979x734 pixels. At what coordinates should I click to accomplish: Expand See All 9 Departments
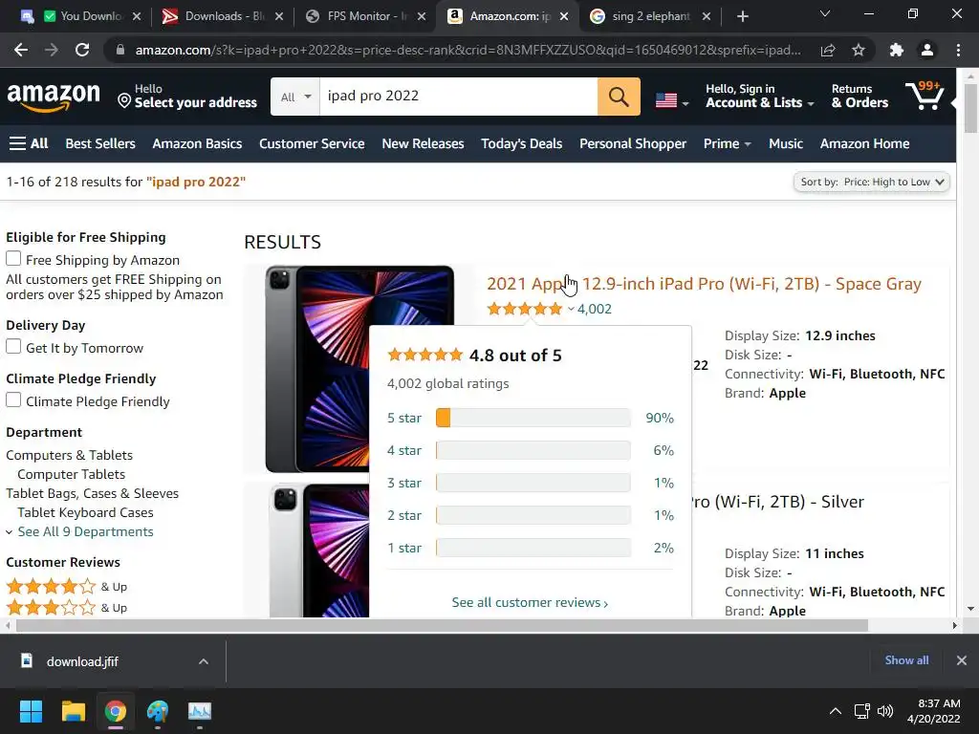click(85, 531)
